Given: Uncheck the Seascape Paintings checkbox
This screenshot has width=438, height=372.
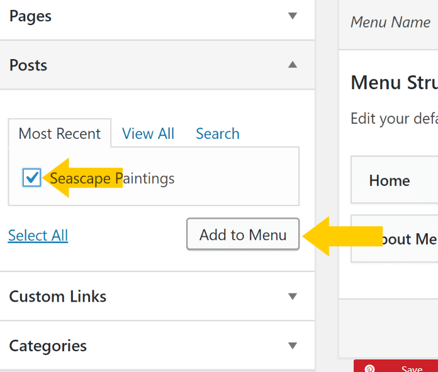Looking at the screenshot, I should (31, 178).
